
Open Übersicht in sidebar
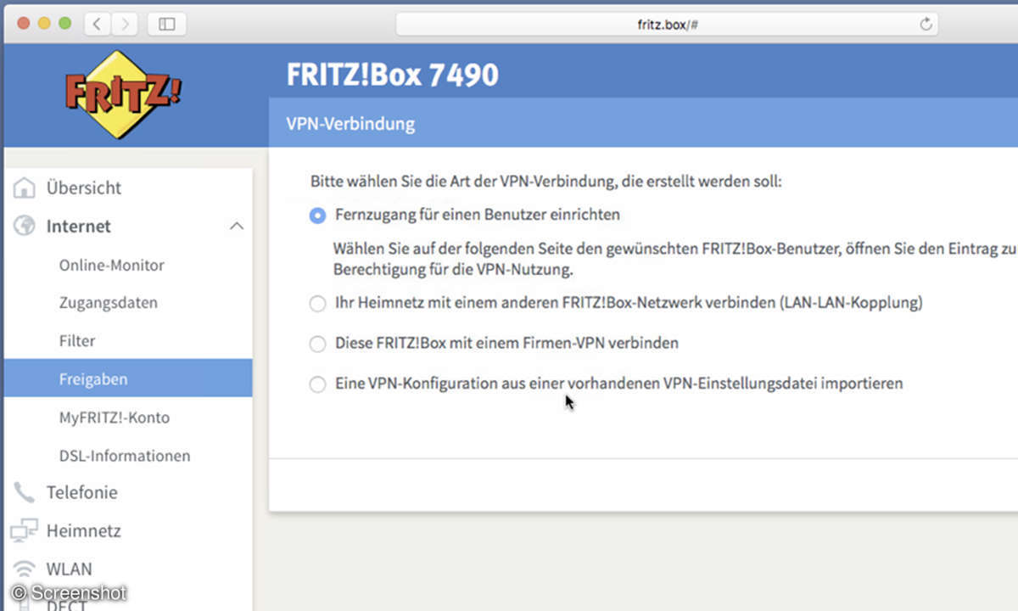84,188
